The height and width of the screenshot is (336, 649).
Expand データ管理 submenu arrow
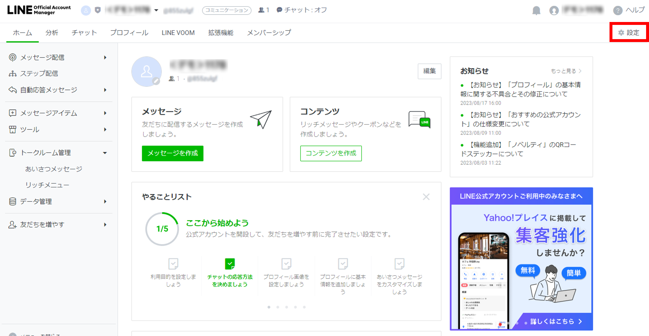[x=105, y=201]
